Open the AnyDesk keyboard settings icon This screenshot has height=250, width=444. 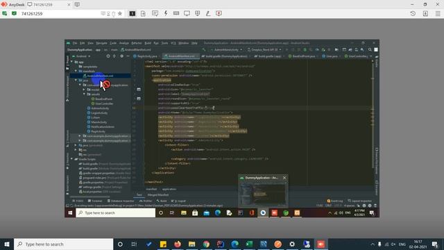point(176,13)
